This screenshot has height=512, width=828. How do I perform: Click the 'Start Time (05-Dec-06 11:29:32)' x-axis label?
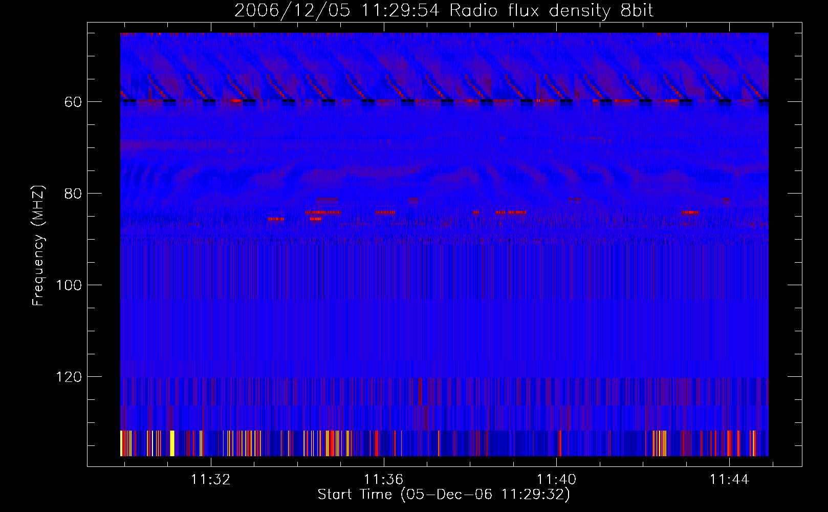[x=444, y=495]
